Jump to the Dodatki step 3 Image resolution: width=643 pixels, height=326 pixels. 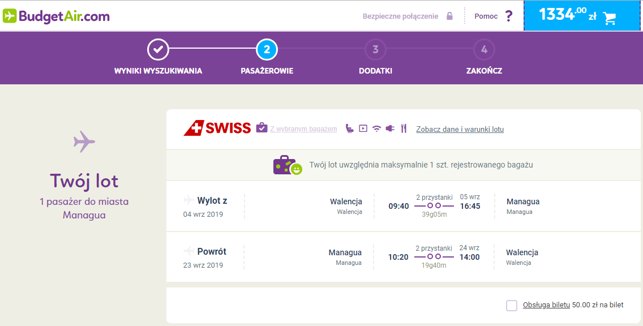coord(375,50)
